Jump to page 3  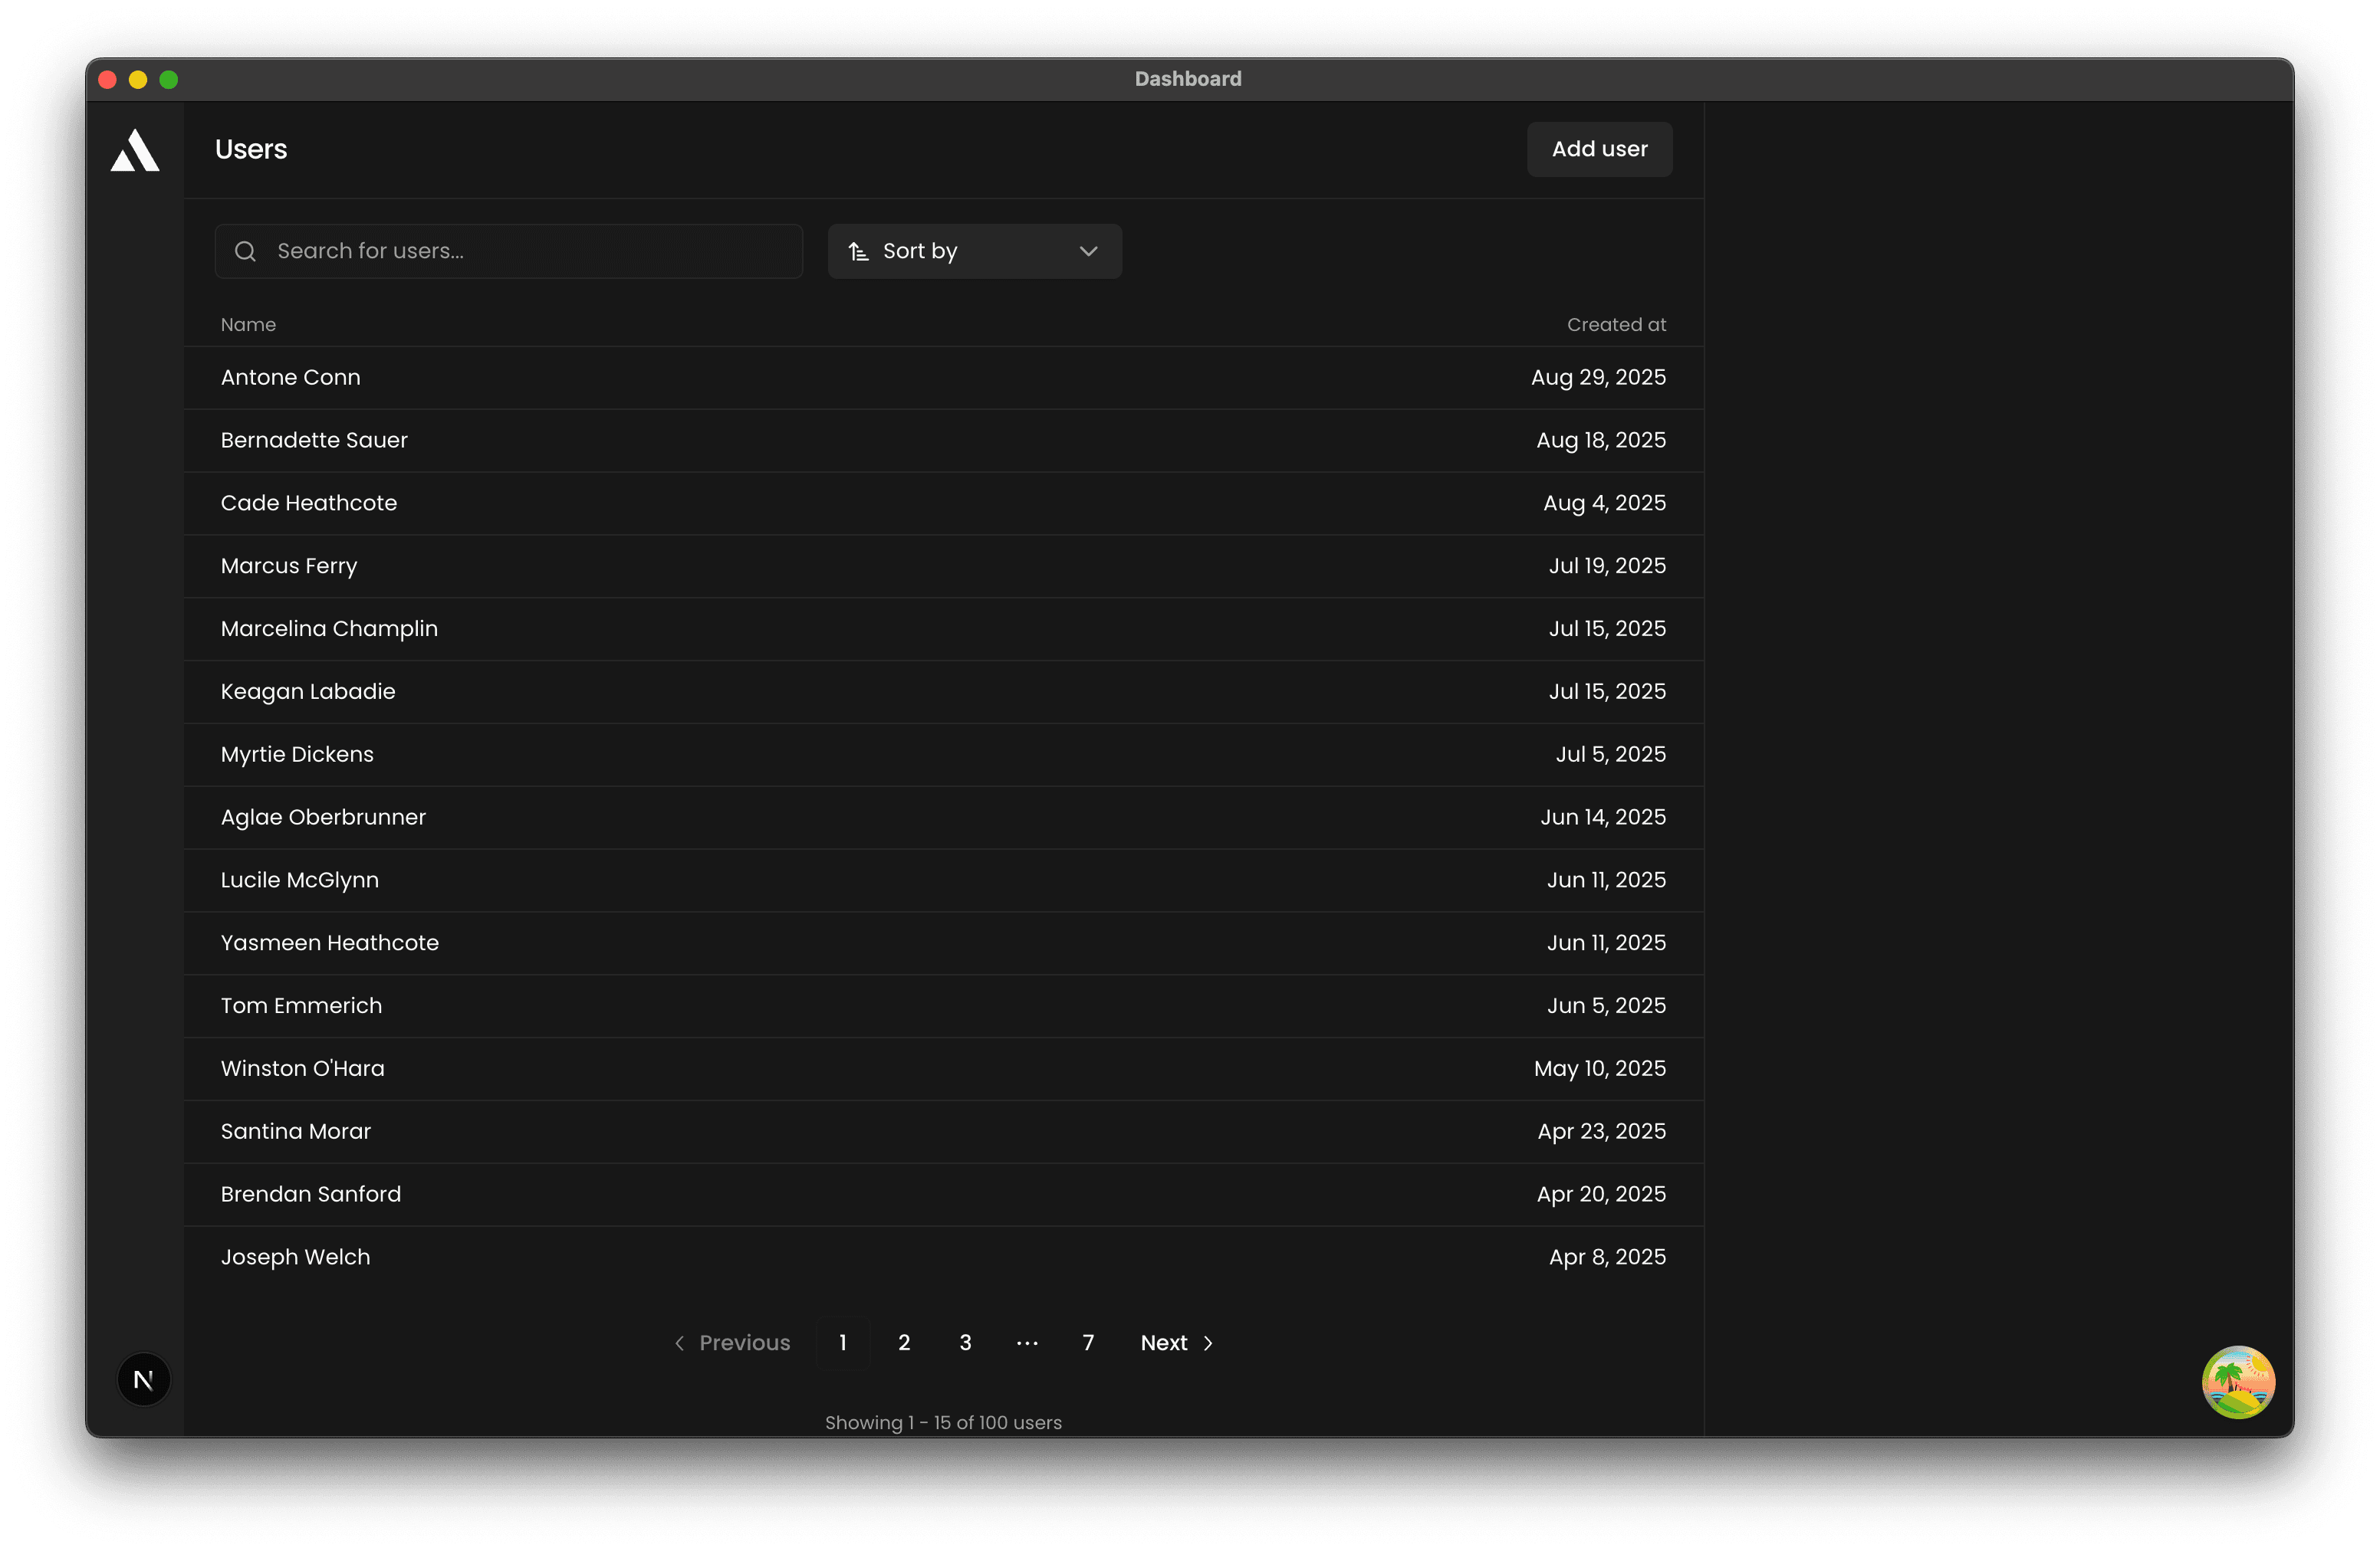pyautogui.click(x=965, y=1343)
